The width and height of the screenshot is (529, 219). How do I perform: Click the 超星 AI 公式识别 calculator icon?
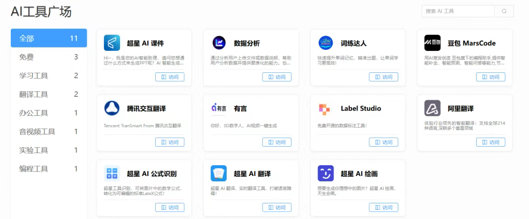click(x=112, y=174)
